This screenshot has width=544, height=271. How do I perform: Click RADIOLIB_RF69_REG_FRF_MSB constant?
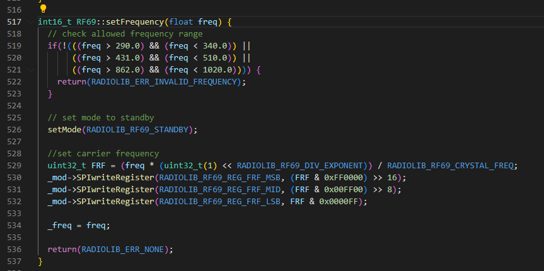tap(219, 178)
